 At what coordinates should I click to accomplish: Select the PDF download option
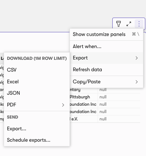point(37,105)
